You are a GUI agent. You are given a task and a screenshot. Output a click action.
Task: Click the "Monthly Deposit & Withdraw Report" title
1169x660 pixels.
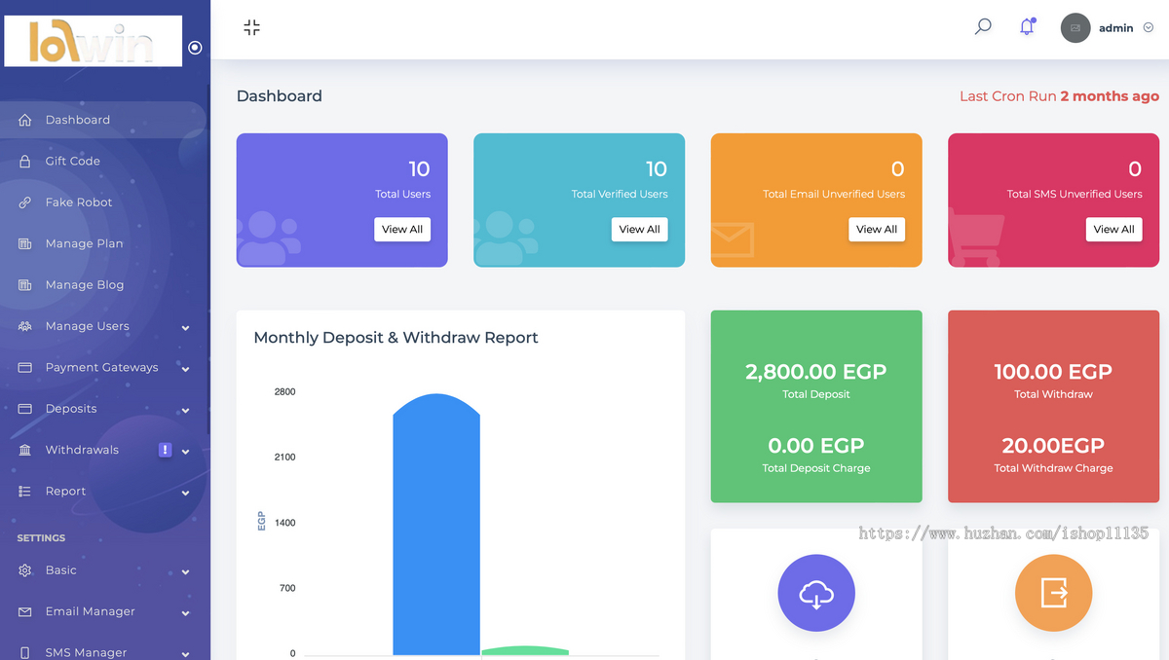[396, 338]
